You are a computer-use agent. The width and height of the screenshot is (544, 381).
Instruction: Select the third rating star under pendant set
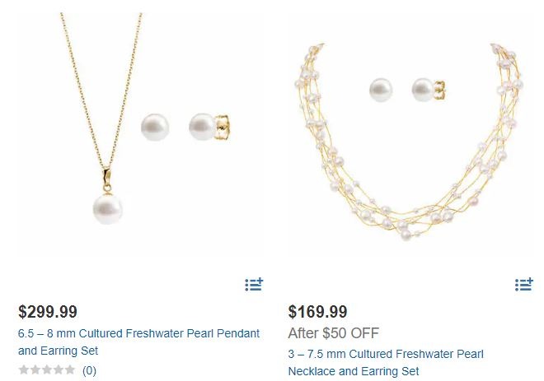pos(47,370)
